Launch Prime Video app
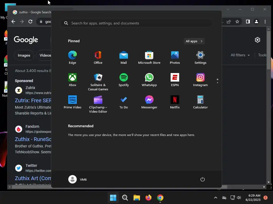The height and width of the screenshot is (204, 273). pyautogui.click(x=73, y=102)
